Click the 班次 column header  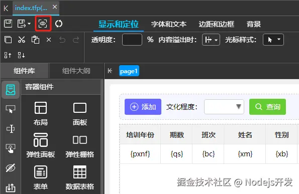[208, 135]
